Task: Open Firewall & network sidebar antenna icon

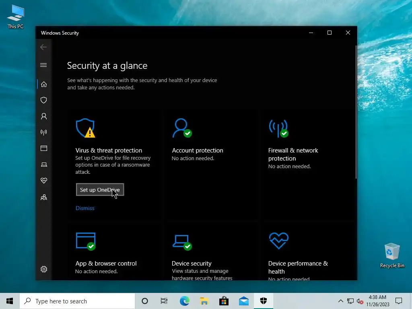Action: (x=43, y=132)
